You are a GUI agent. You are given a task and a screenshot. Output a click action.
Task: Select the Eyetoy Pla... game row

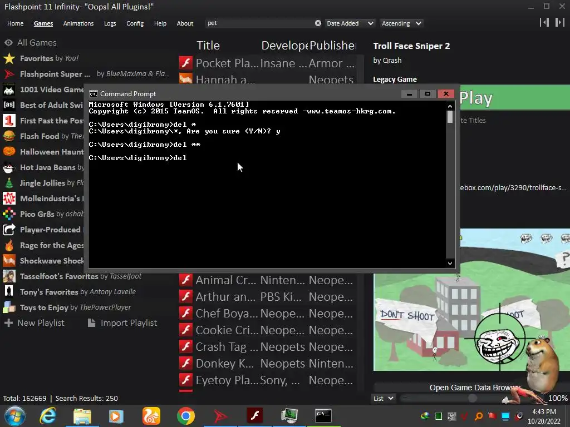pos(267,380)
